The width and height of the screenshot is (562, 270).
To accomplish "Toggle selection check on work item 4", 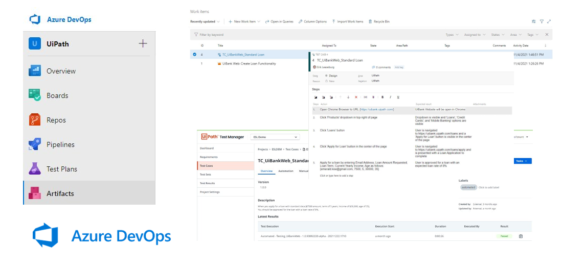I will tap(195, 55).
